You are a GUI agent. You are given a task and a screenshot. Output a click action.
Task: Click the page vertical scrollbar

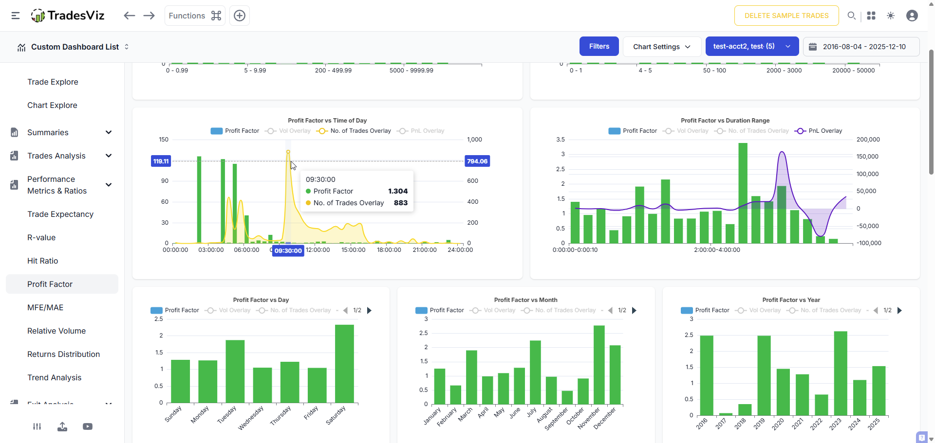click(x=931, y=112)
